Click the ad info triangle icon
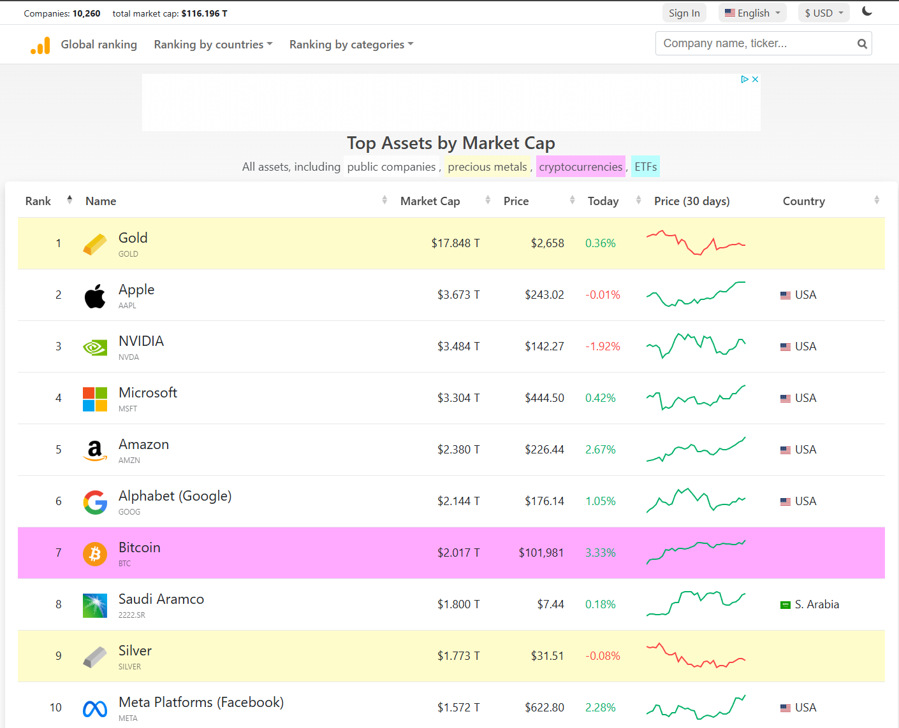899x728 pixels. coord(744,80)
